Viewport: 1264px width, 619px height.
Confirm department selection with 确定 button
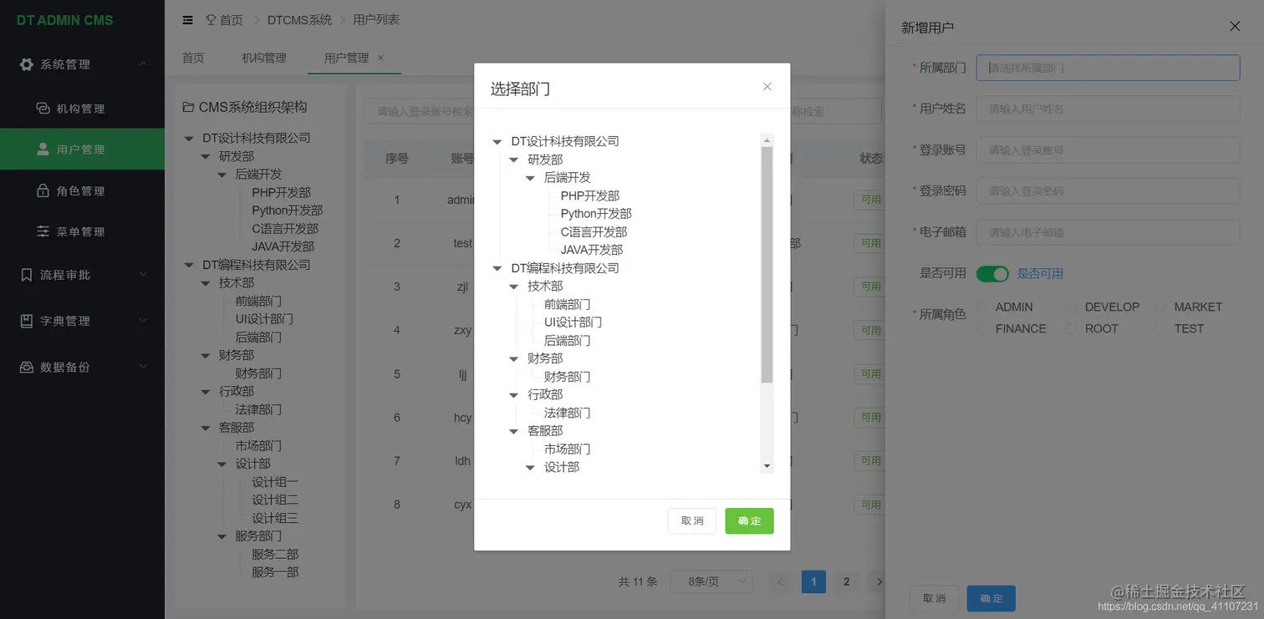[x=748, y=520]
